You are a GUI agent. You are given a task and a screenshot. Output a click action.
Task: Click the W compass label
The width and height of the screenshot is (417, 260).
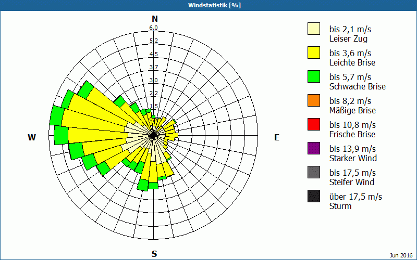[32, 137]
